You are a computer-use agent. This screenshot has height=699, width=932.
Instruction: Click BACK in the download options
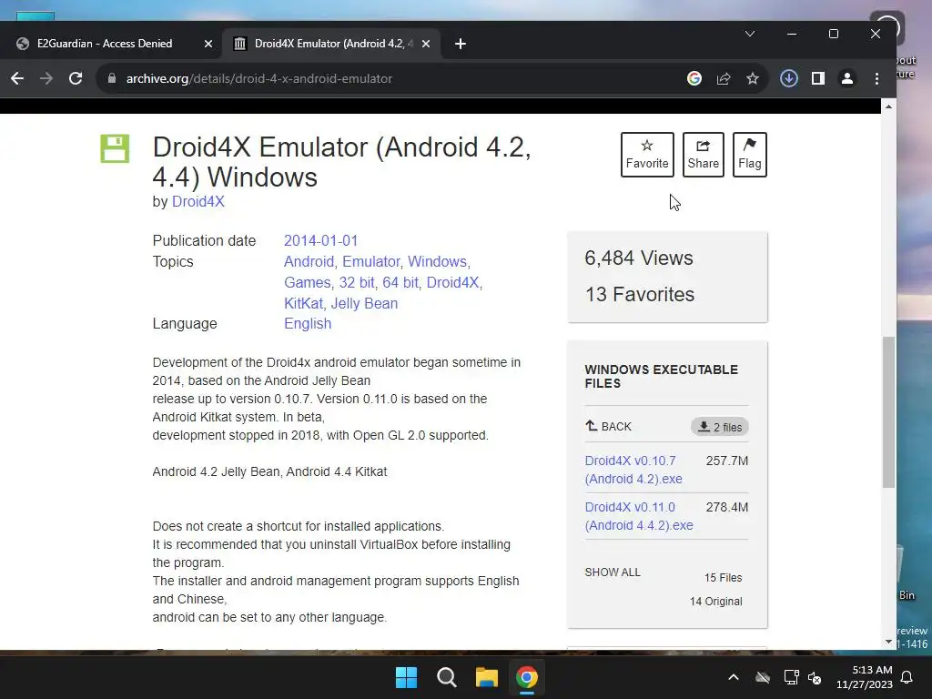coord(608,426)
